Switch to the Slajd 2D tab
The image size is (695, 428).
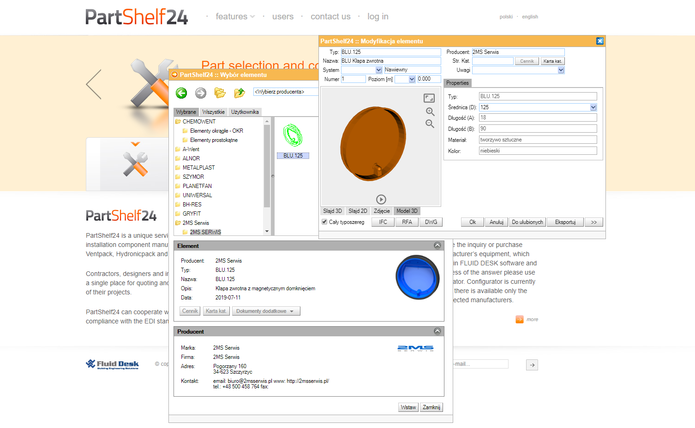point(358,211)
